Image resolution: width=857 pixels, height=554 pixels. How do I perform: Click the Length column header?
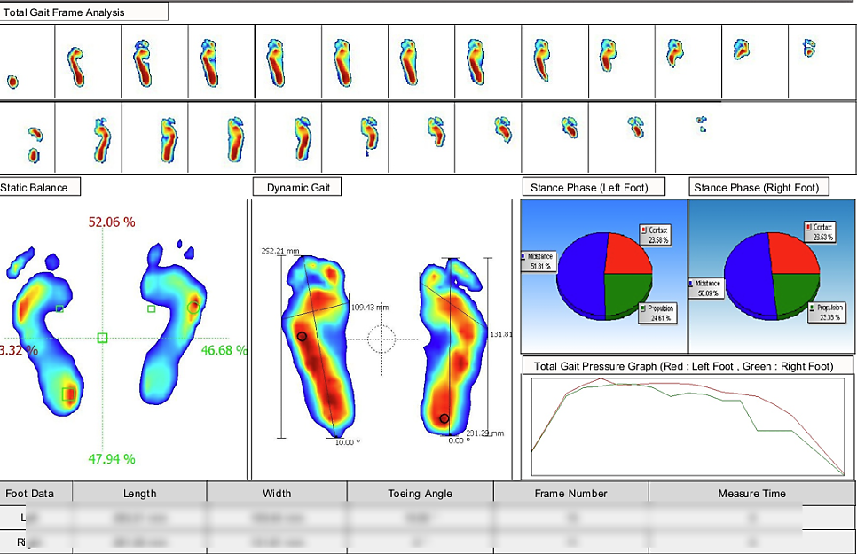pos(140,494)
